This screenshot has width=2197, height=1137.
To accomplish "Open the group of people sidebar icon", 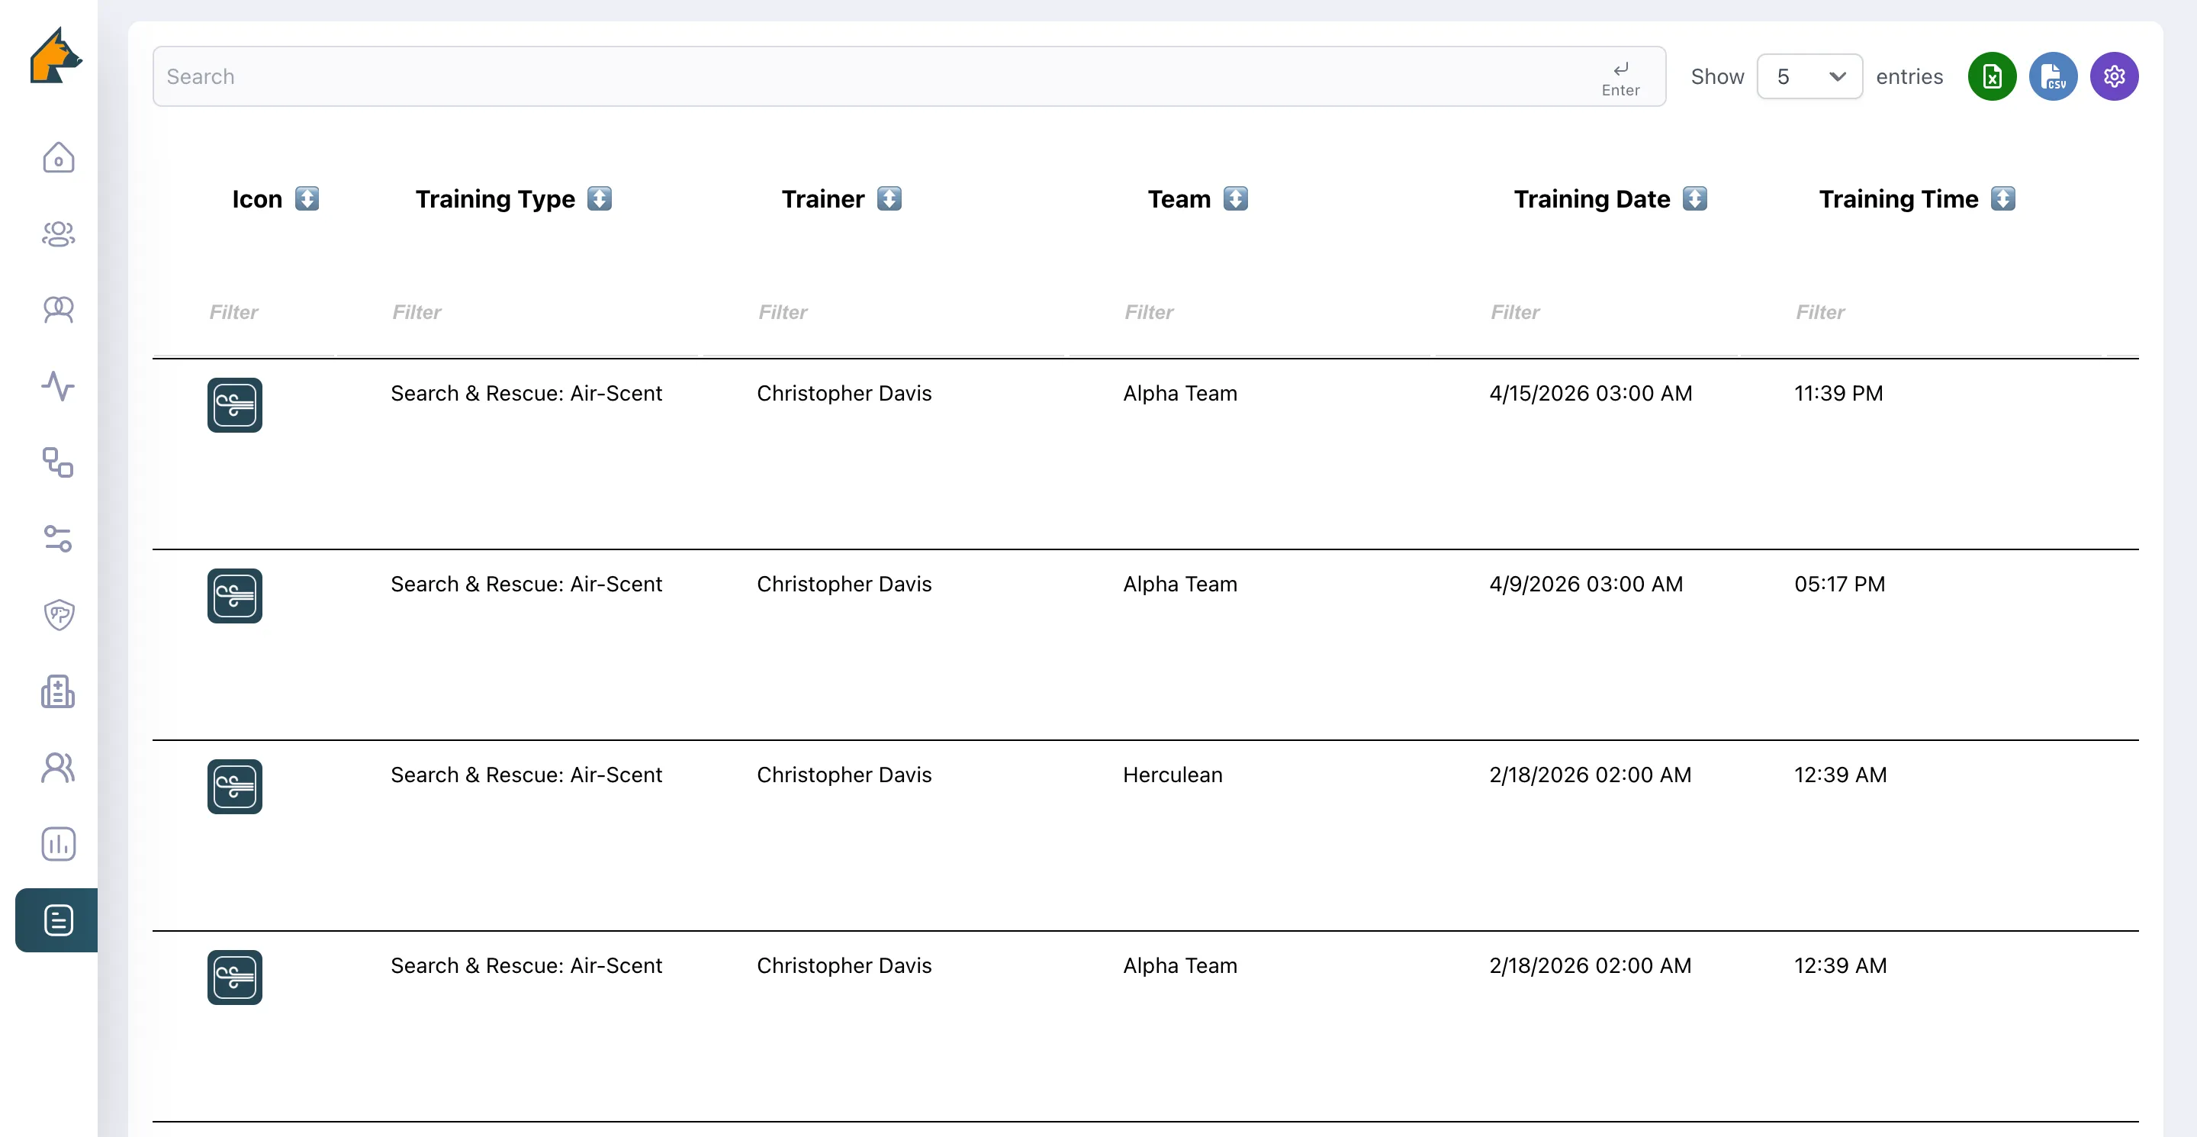I will coord(58,234).
